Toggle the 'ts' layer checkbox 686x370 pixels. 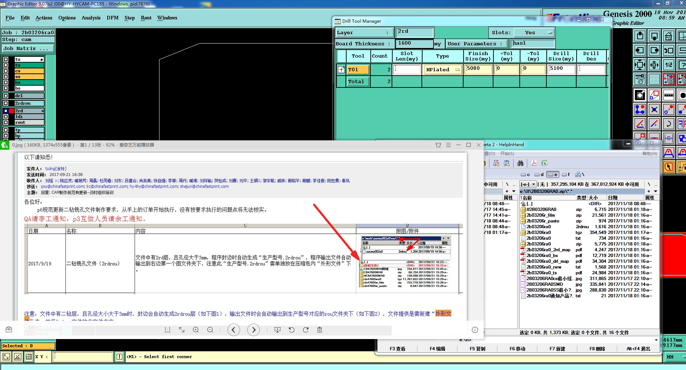[x=6, y=65]
